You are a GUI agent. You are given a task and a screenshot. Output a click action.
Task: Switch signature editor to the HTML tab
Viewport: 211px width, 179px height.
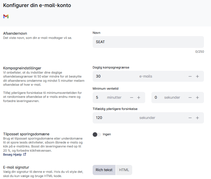[x=124, y=170]
